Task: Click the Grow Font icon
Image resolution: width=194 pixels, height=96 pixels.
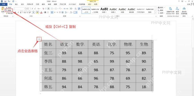Action: tap(32, 9)
